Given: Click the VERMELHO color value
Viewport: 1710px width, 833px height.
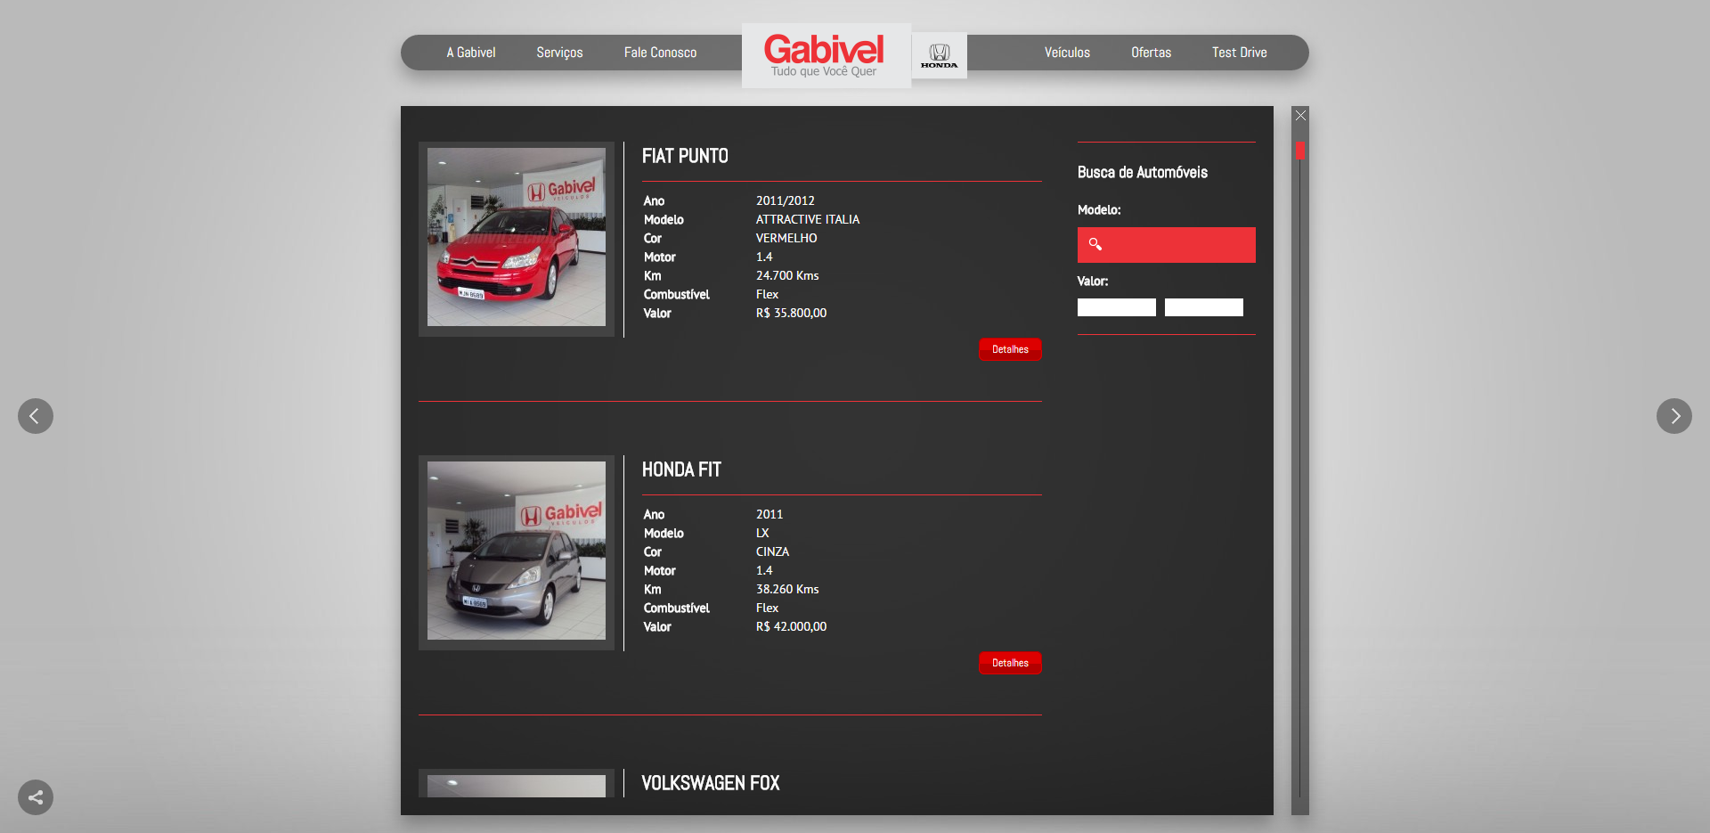Looking at the screenshot, I should coord(786,238).
